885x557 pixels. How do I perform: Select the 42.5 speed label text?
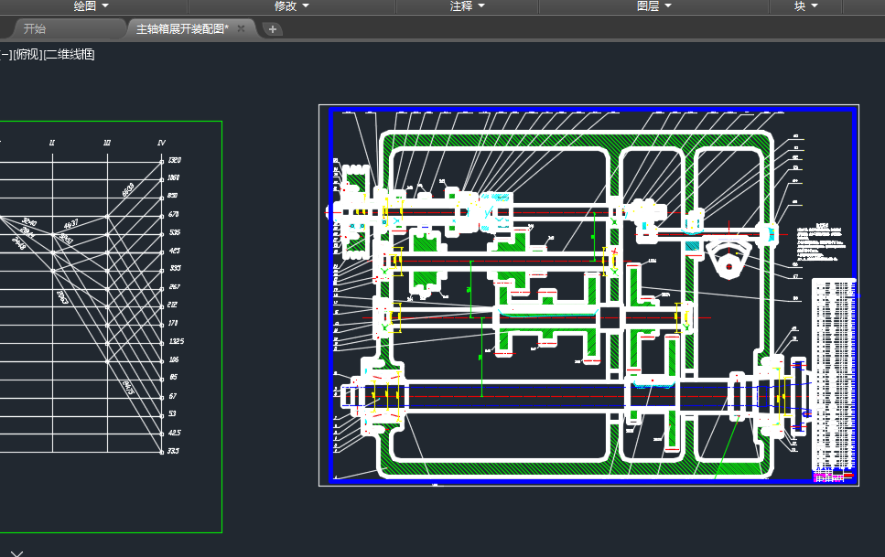(175, 433)
